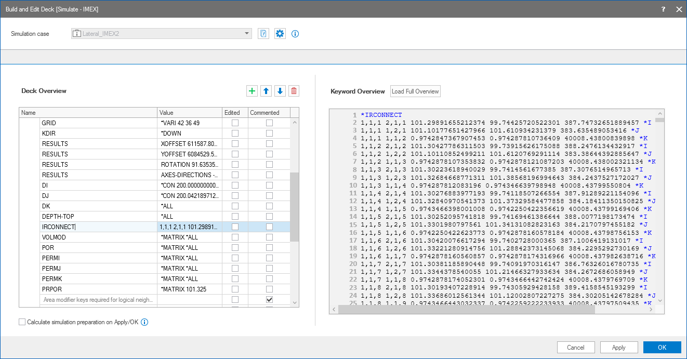
Task: Enable Calculate simulation preparation on Apply/OK
Action: coord(22,322)
